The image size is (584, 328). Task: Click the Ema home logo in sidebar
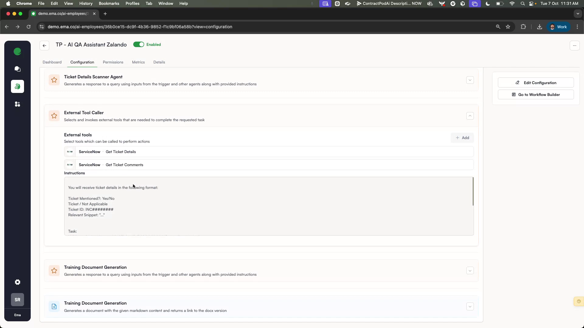coord(17,52)
